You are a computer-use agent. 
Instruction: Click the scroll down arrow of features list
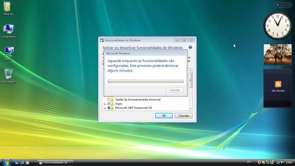(190, 109)
